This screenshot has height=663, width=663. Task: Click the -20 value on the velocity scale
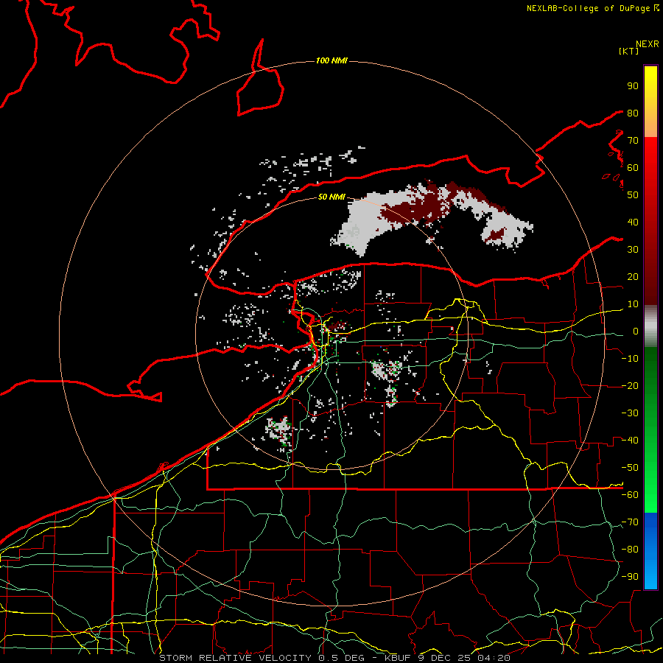pos(630,386)
